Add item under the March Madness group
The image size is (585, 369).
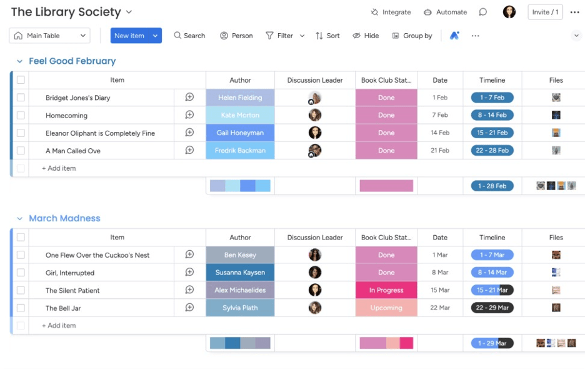[x=57, y=325]
